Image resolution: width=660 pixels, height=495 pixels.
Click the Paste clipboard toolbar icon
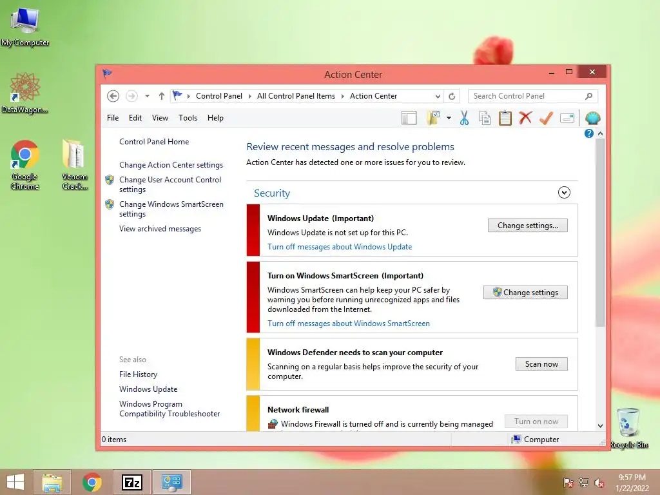click(505, 119)
